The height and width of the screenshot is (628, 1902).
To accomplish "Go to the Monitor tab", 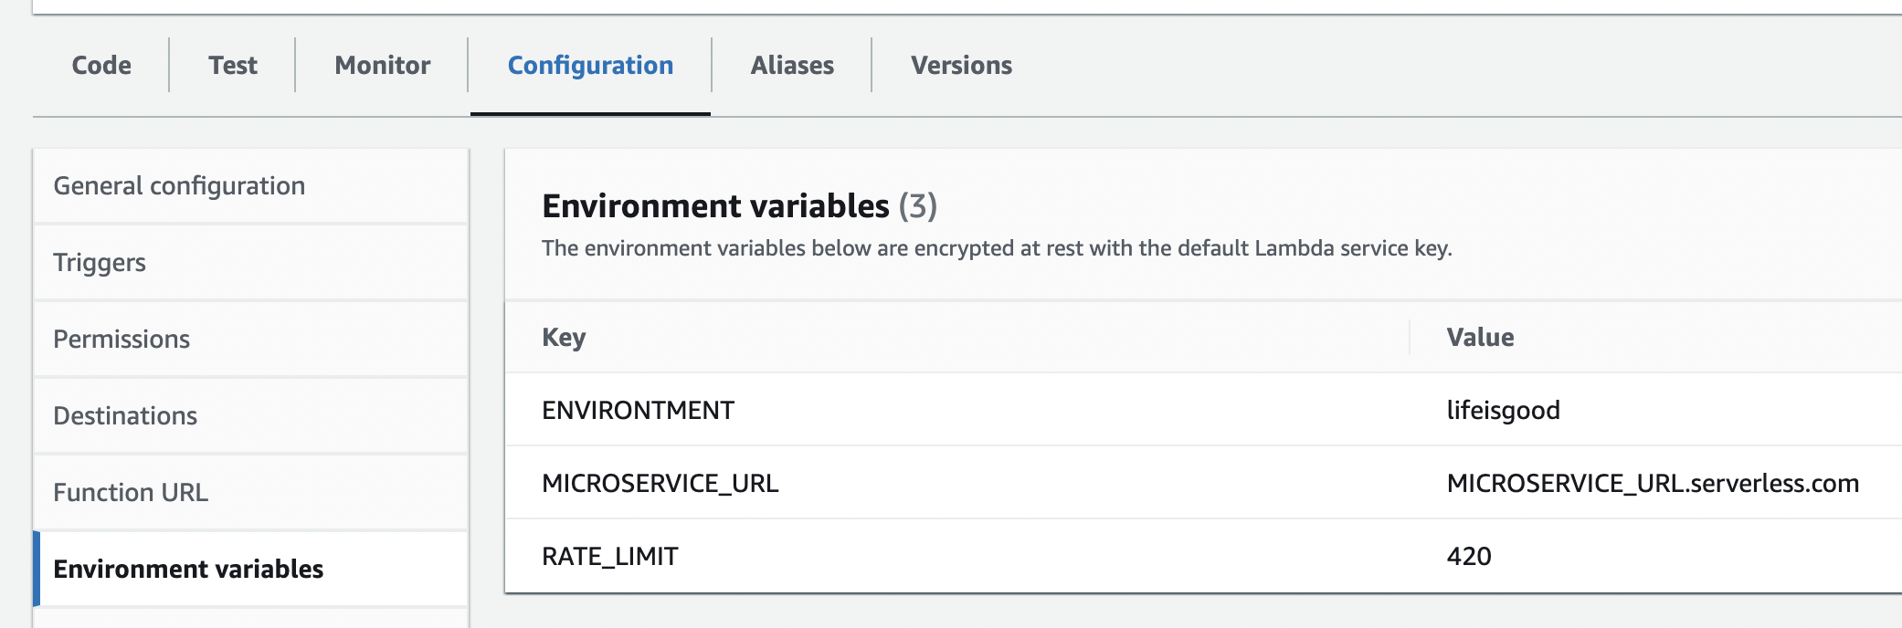I will (x=382, y=66).
